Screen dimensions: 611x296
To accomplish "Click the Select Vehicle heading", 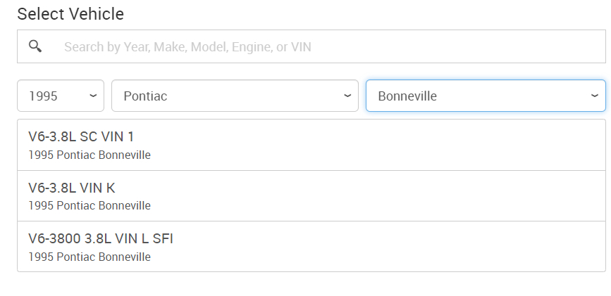I will click(x=70, y=14).
